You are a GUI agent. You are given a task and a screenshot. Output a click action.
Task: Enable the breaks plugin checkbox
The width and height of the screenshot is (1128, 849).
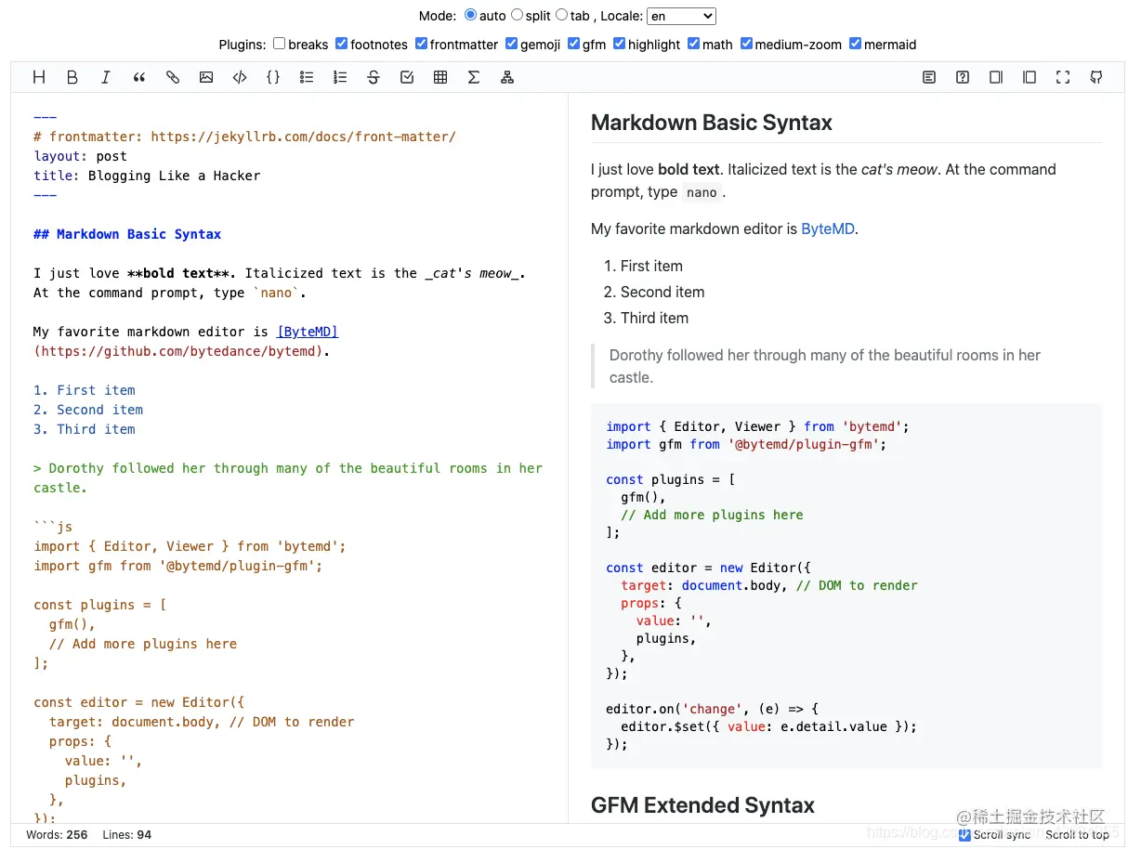tap(279, 44)
